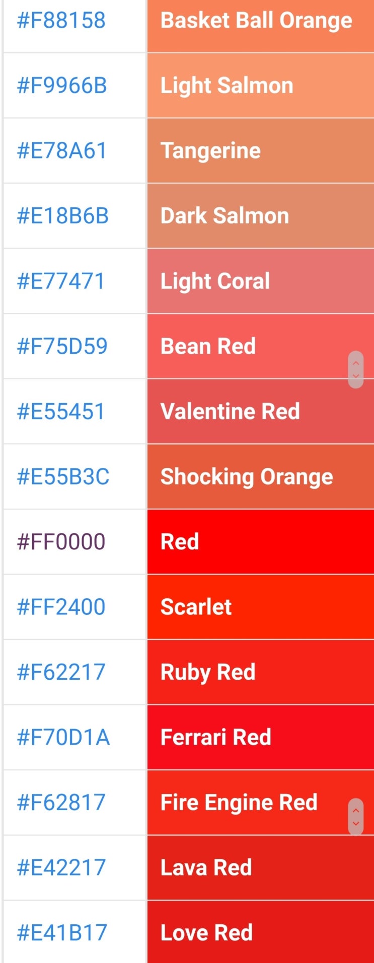Select the #E41B17 Love Red link
This screenshot has height=963, width=374.
pos(60,932)
